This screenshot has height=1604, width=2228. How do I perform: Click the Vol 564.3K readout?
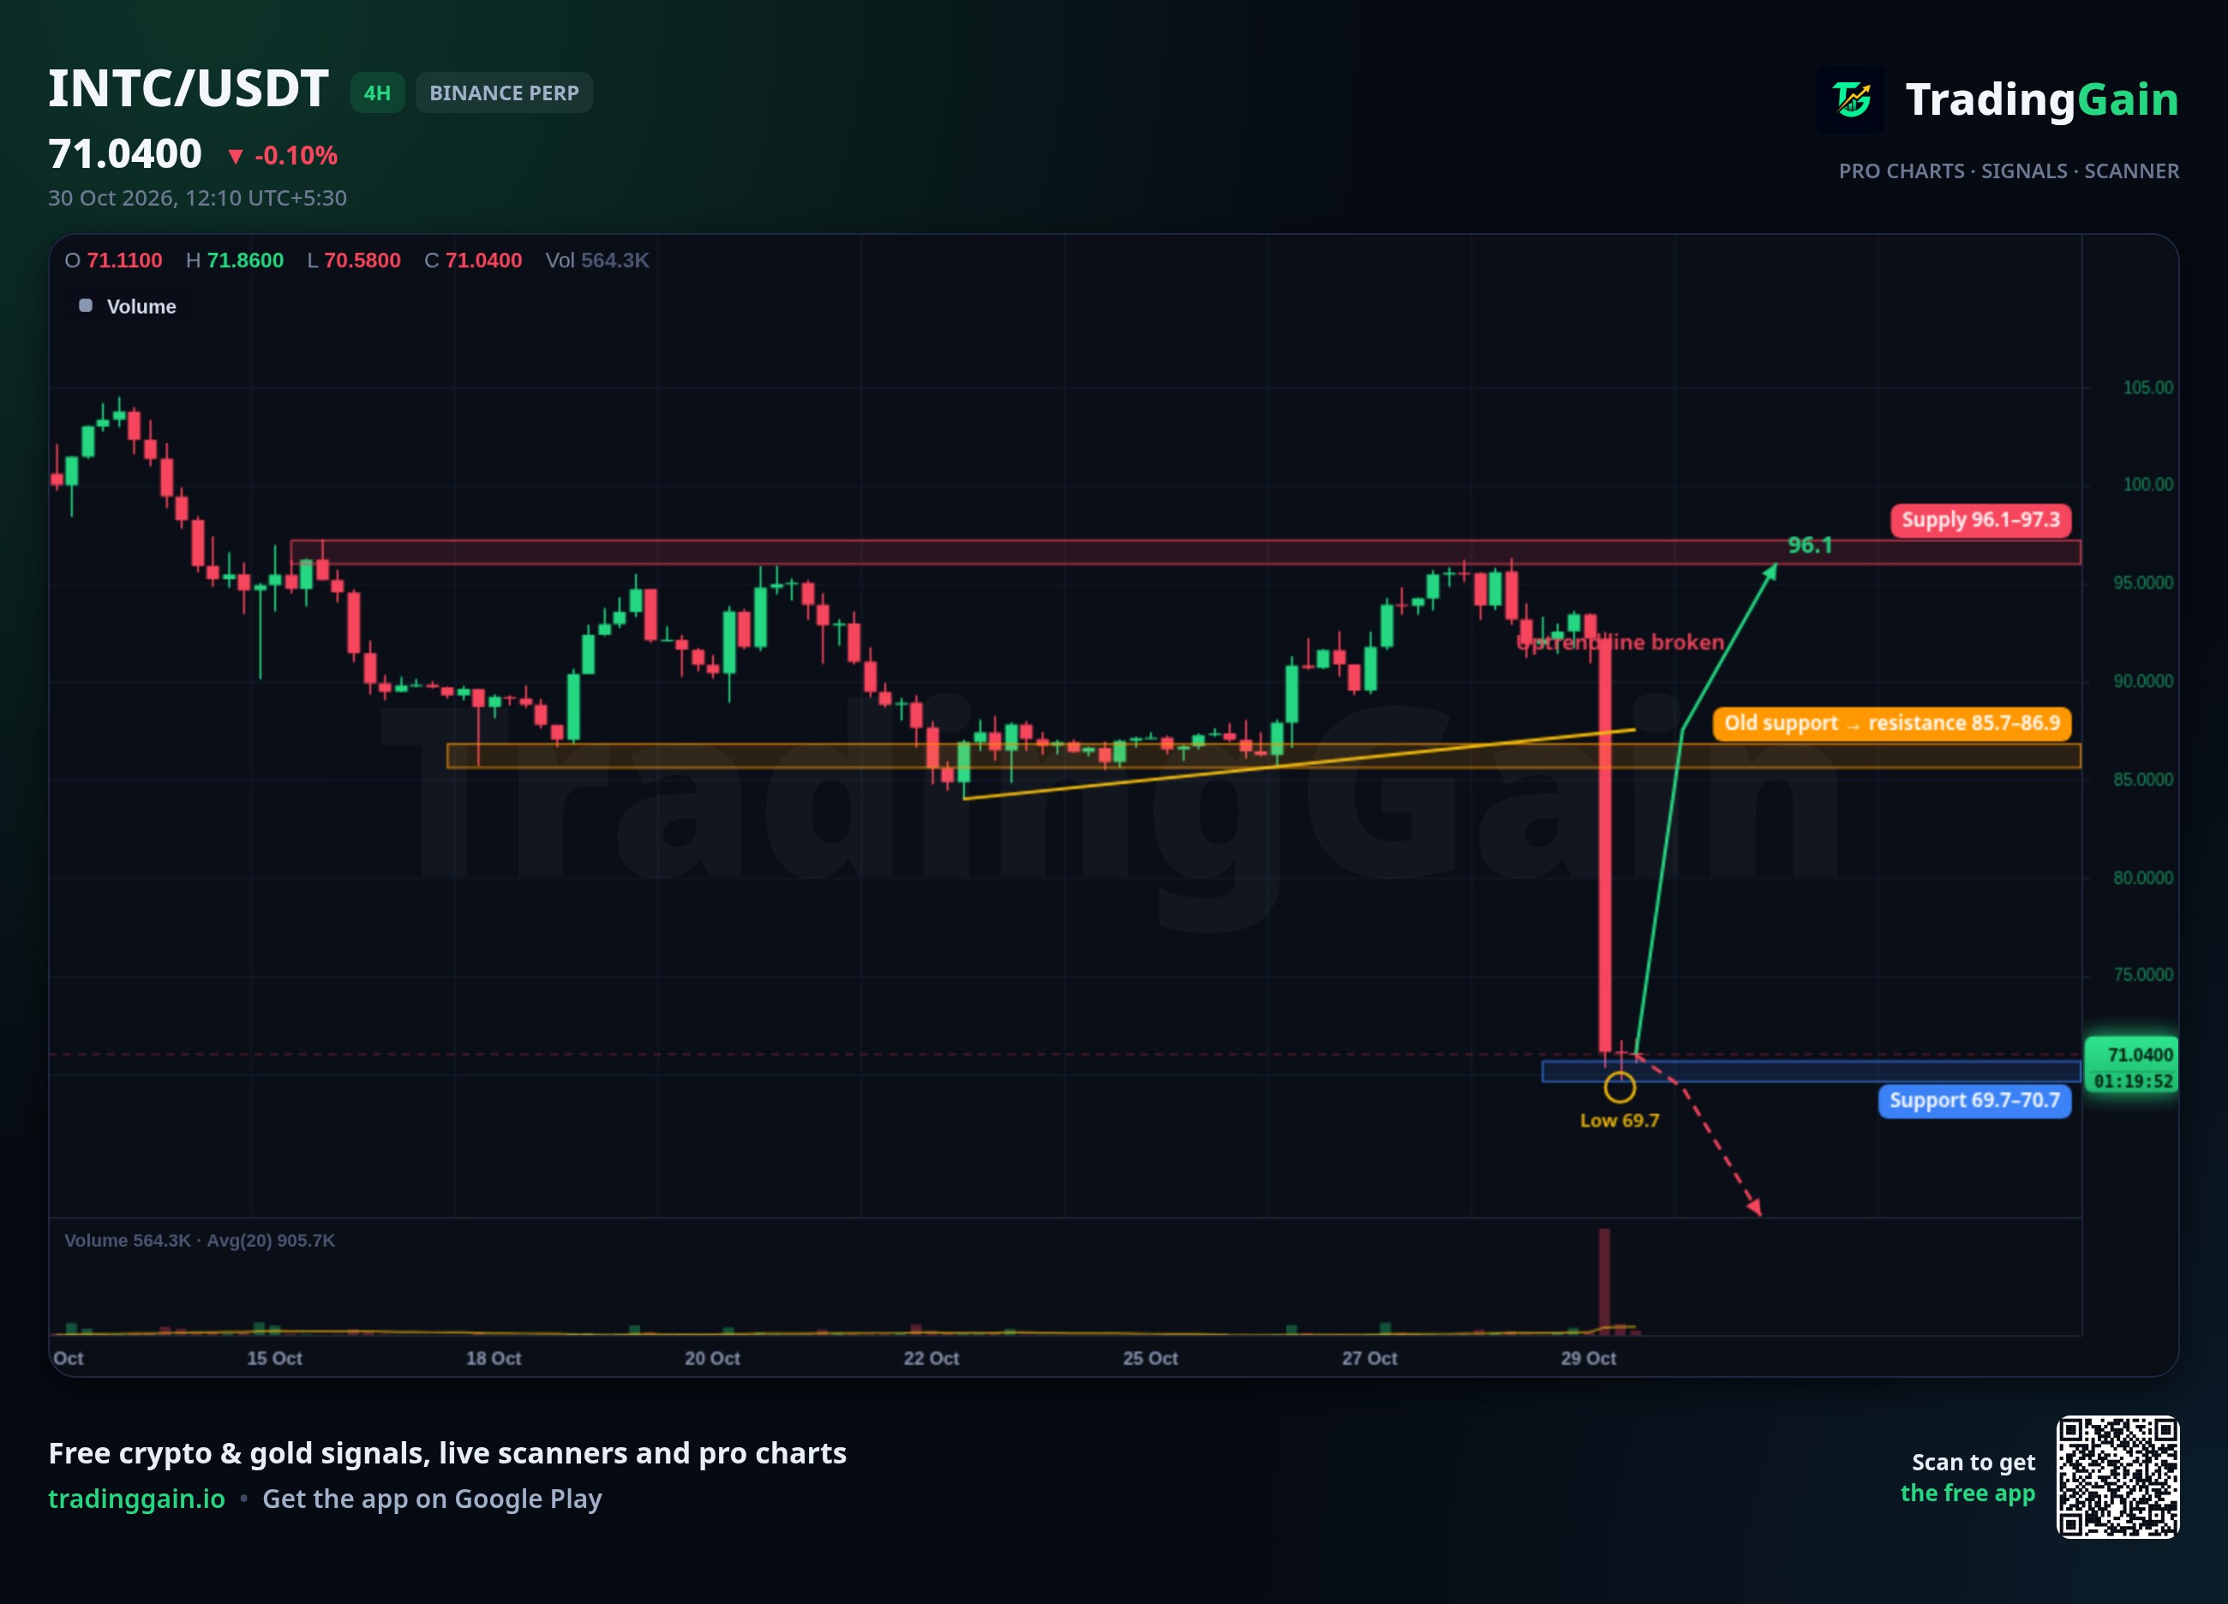[x=597, y=260]
